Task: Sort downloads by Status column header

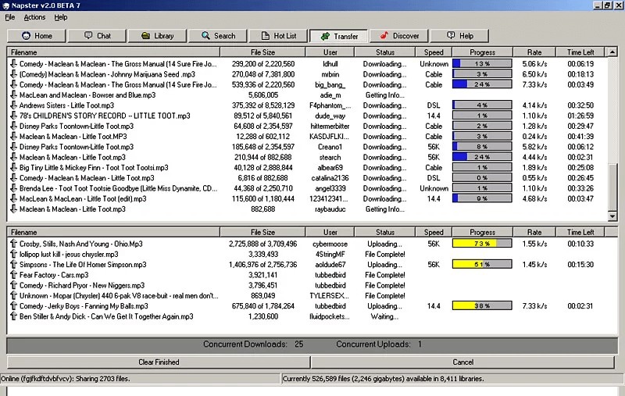Action: (x=385, y=52)
